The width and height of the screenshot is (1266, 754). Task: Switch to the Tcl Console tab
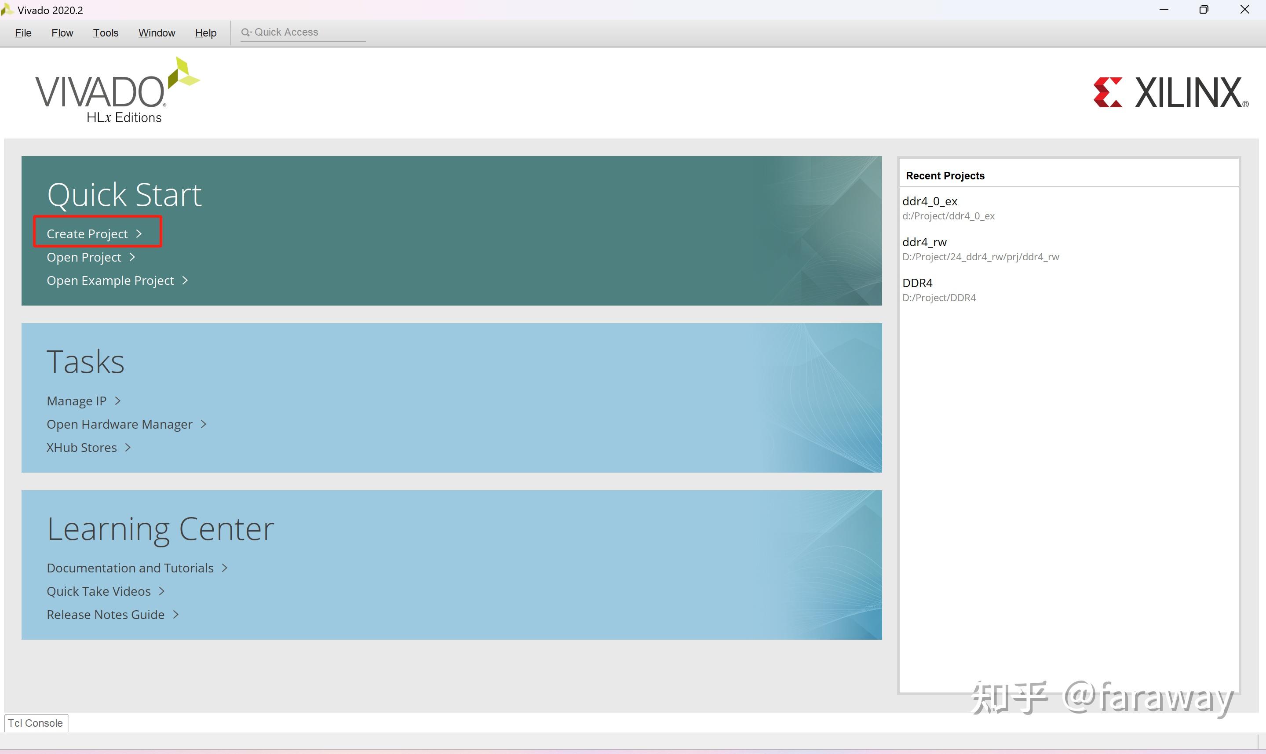point(36,723)
